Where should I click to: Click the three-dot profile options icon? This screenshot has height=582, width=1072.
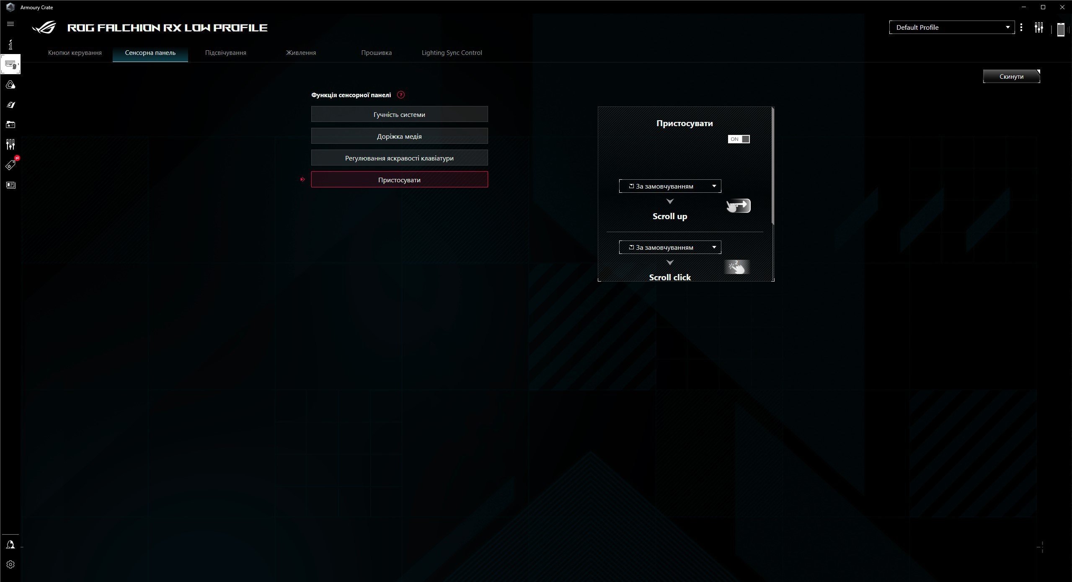coord(1021,27)
